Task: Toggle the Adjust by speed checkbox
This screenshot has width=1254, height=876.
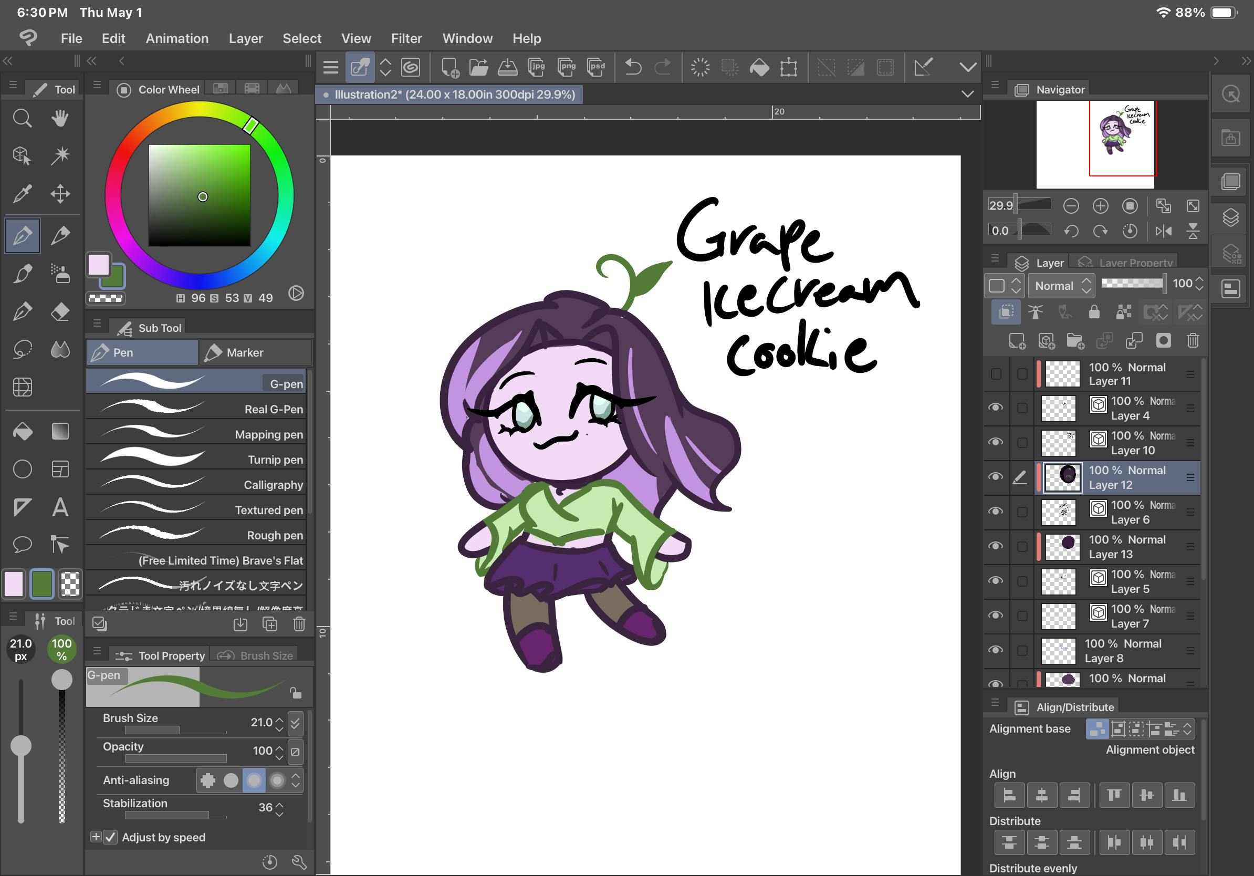Action: [x=111, y=837]
